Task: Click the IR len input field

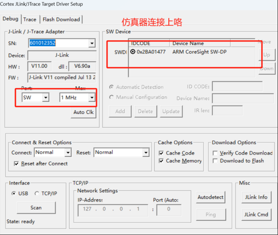Action: point(227,110)
